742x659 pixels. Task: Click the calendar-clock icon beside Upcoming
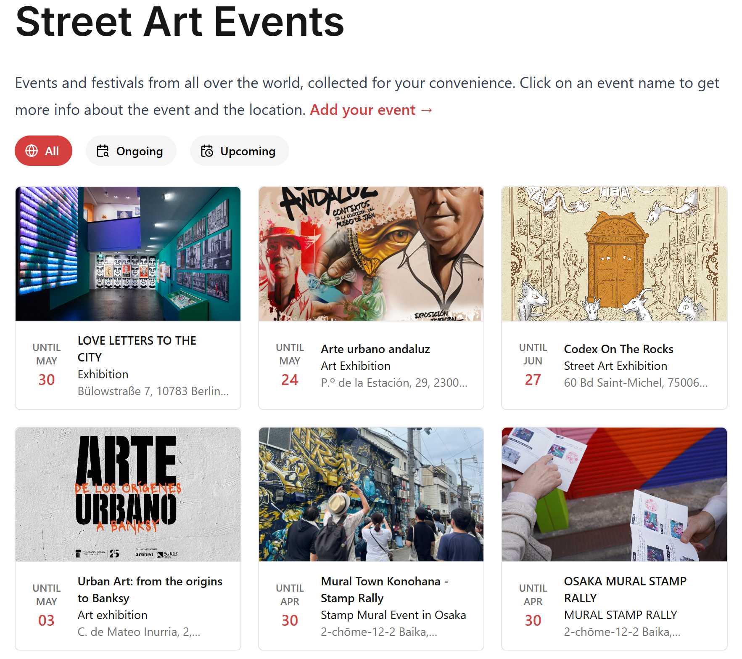pyautogui.click(x=207, y=151)
